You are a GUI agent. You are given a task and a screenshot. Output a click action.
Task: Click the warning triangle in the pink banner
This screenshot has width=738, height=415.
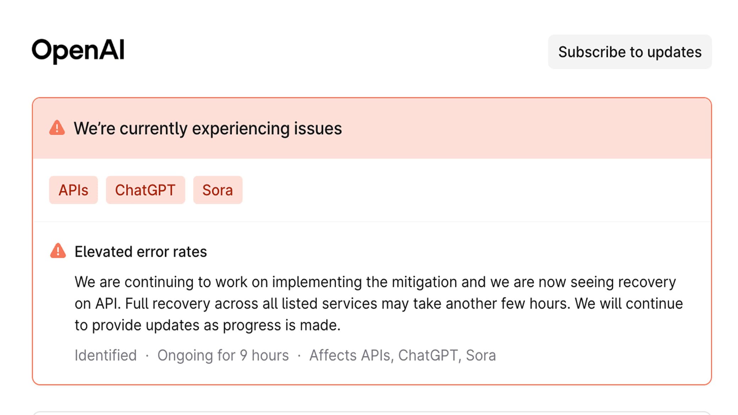57,128
